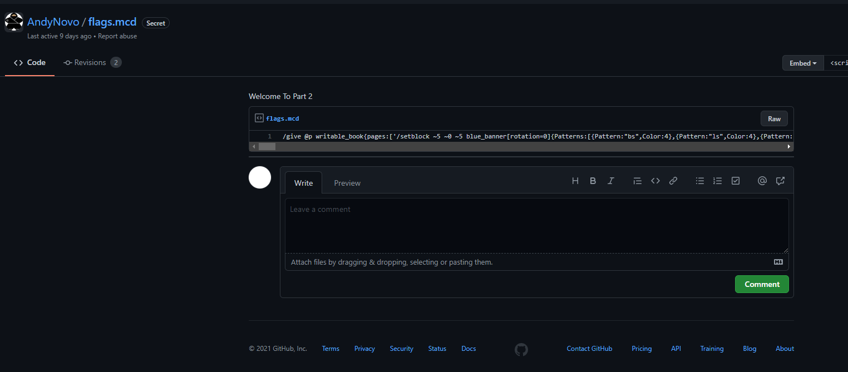Screen dimensions: 848x372
Task: Reference an issue or pull request icon
Action: [780, 181]
